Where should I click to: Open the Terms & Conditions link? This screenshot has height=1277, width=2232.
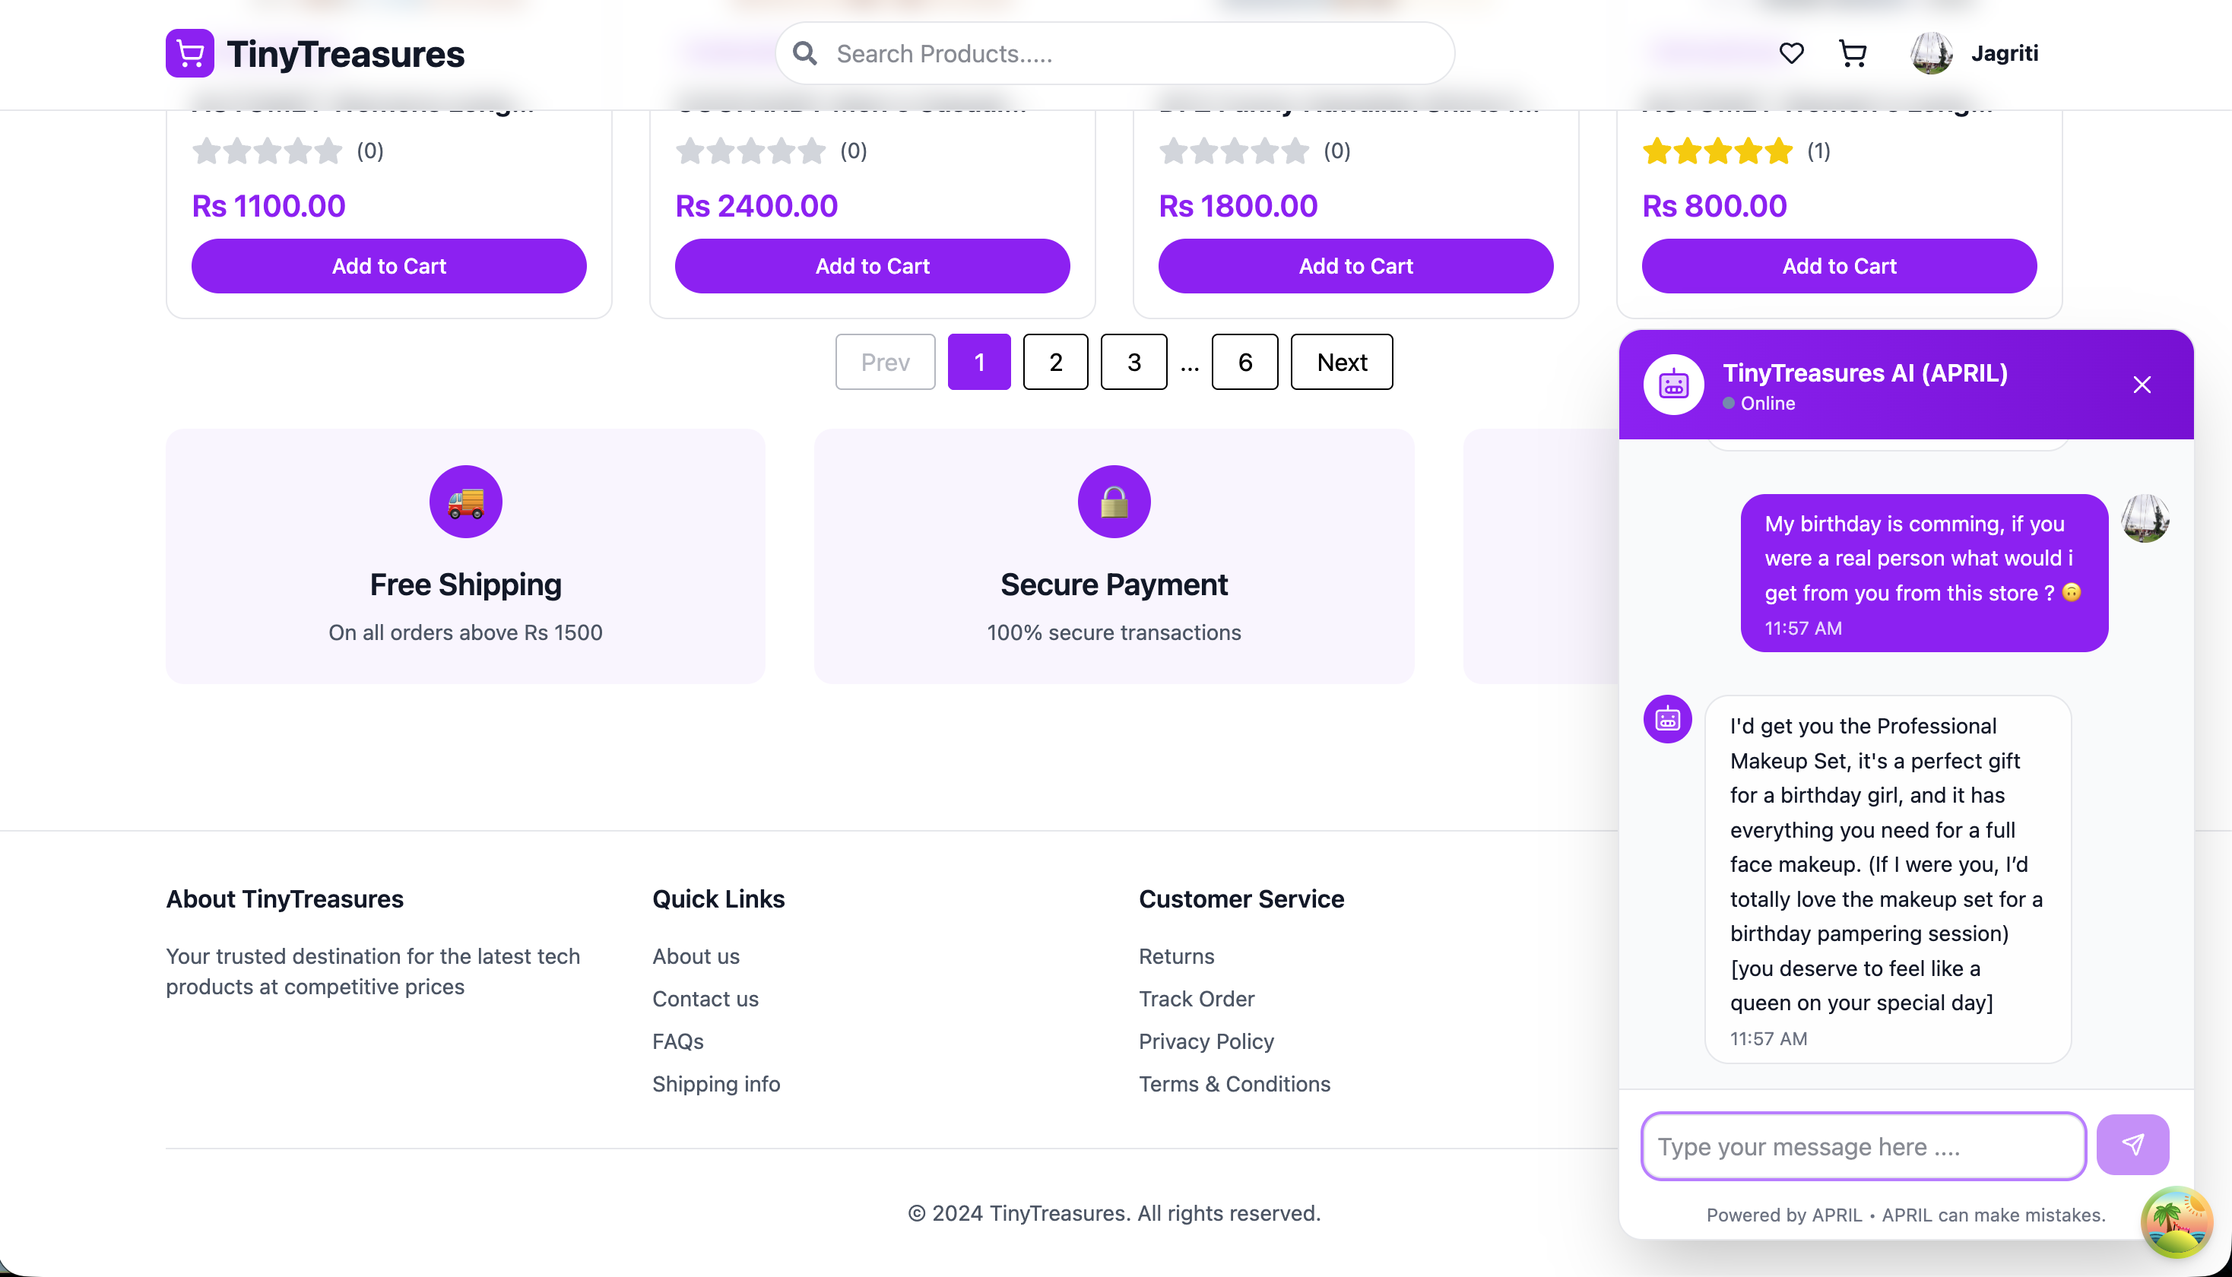1235,1084
